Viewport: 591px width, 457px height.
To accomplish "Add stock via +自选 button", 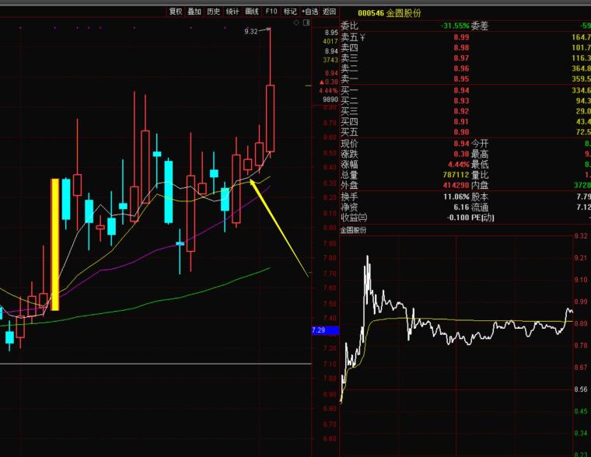I will point(309,12).
